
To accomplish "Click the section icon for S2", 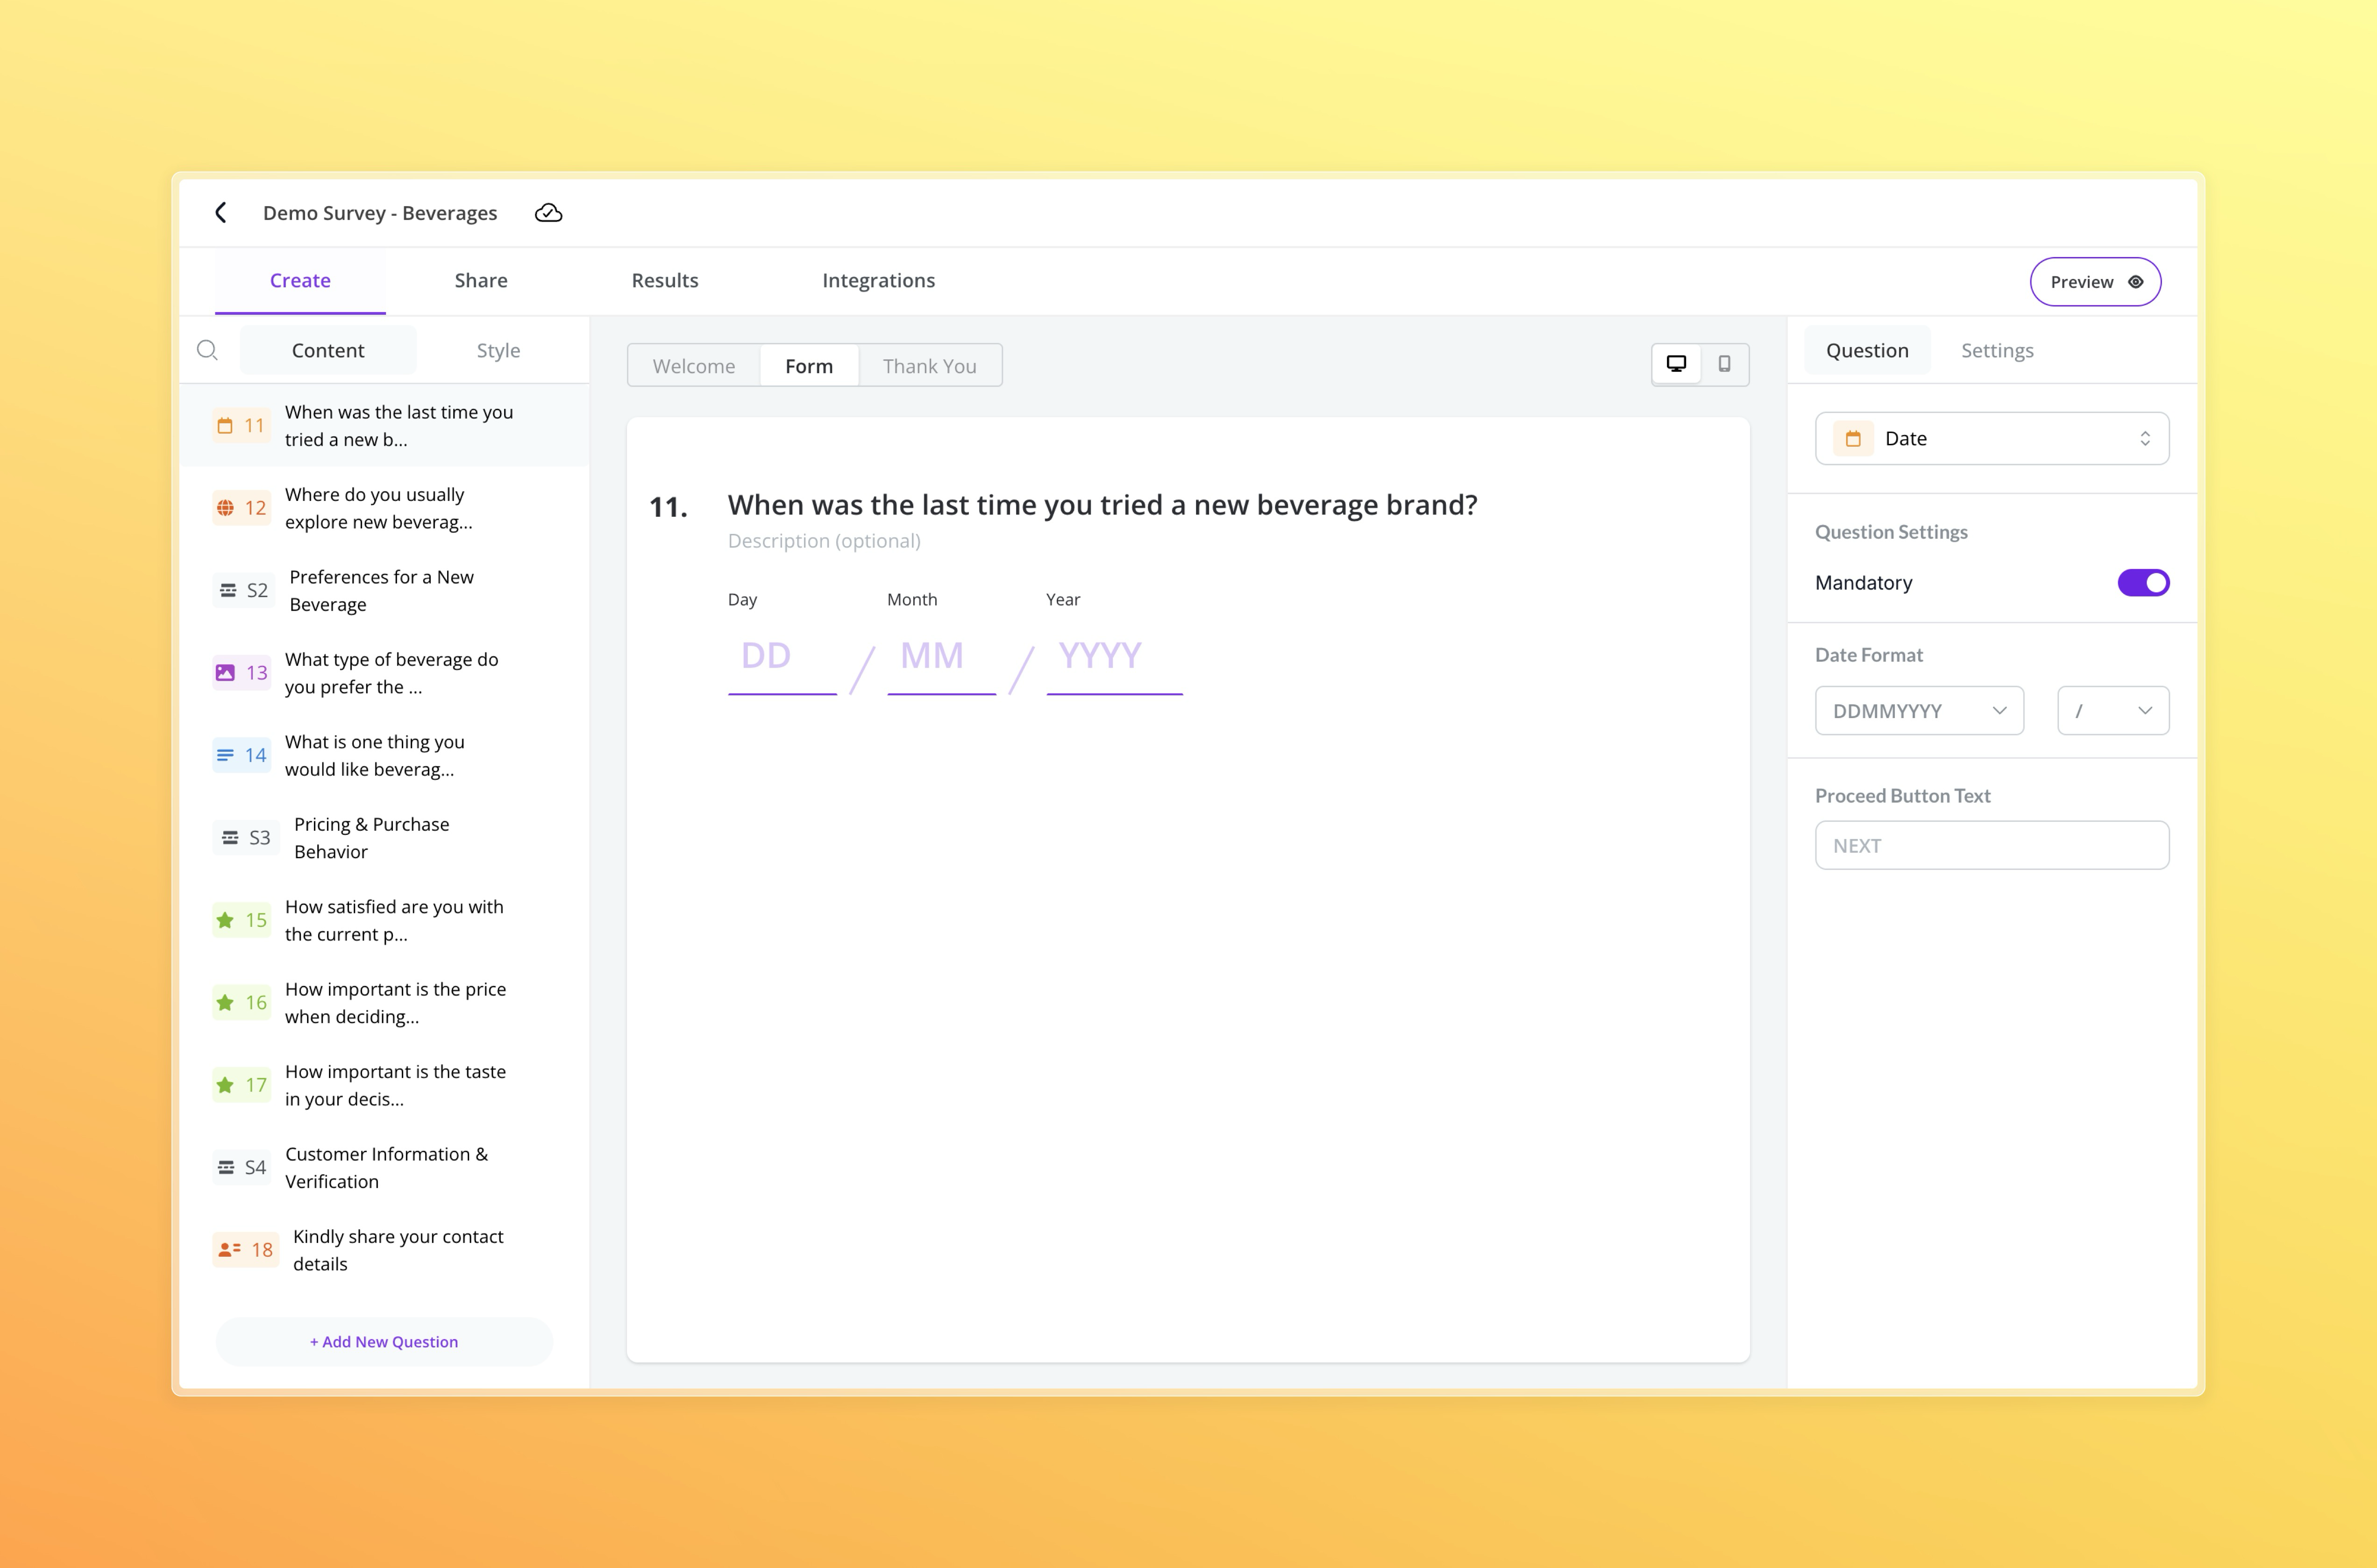I will [228, 591].
